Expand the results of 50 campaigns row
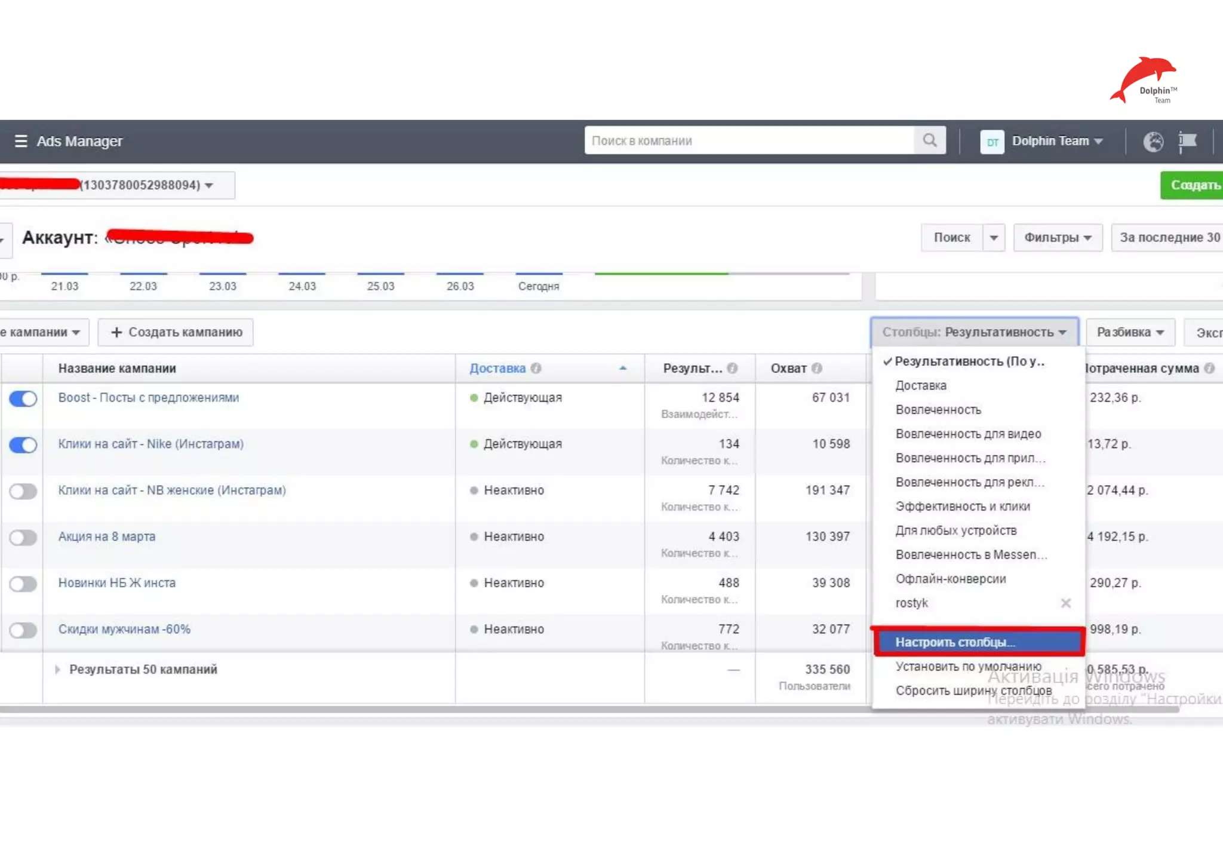The height and width of the screenshot is (847, 1223). coord(57,670)
